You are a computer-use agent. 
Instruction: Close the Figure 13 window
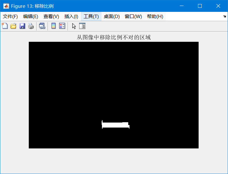coord(218,6)
